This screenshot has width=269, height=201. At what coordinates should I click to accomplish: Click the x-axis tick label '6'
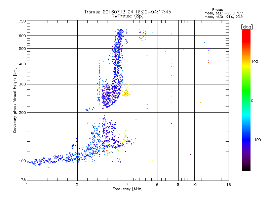pyautogui.click(x=157, y=185)
